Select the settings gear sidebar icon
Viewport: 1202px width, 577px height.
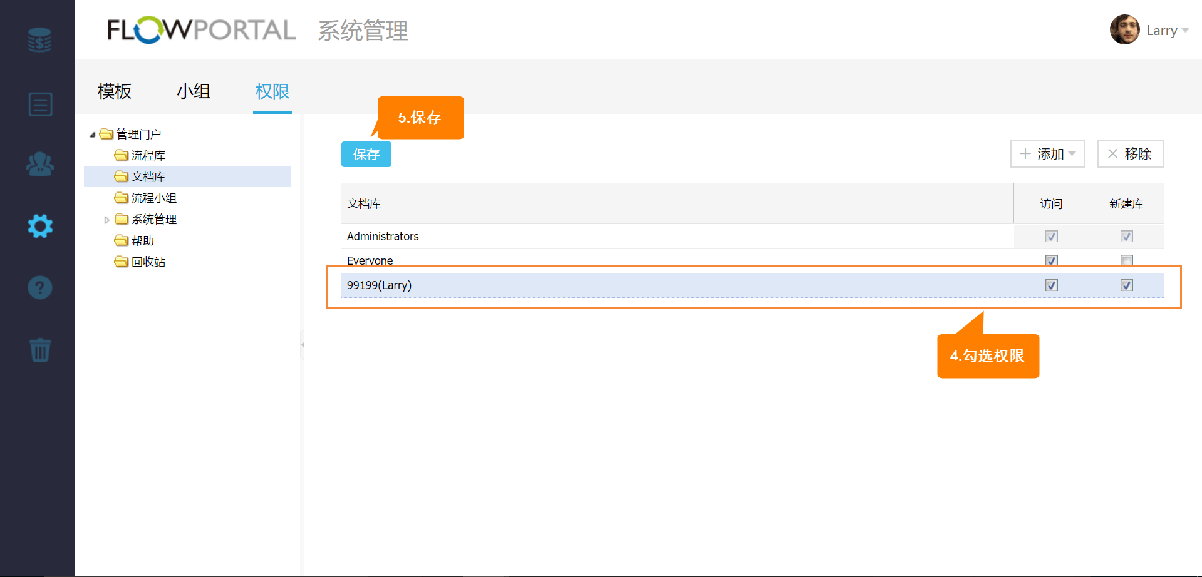[40, 226]
